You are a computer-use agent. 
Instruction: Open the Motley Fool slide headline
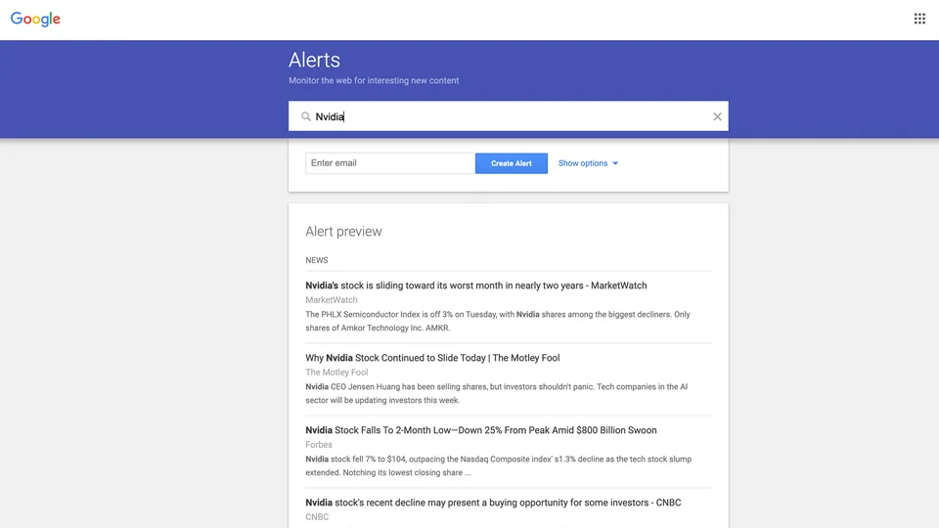432,358
